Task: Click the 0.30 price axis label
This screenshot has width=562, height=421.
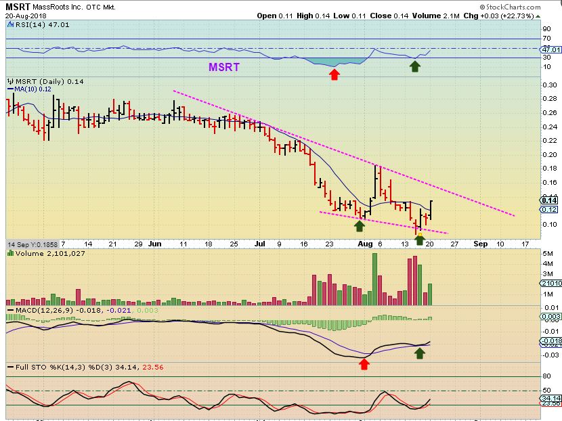Action: 550,85
